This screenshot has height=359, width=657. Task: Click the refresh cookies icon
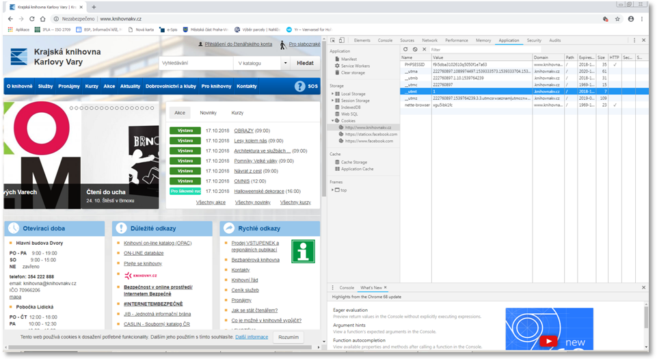[x=405, y=49]
